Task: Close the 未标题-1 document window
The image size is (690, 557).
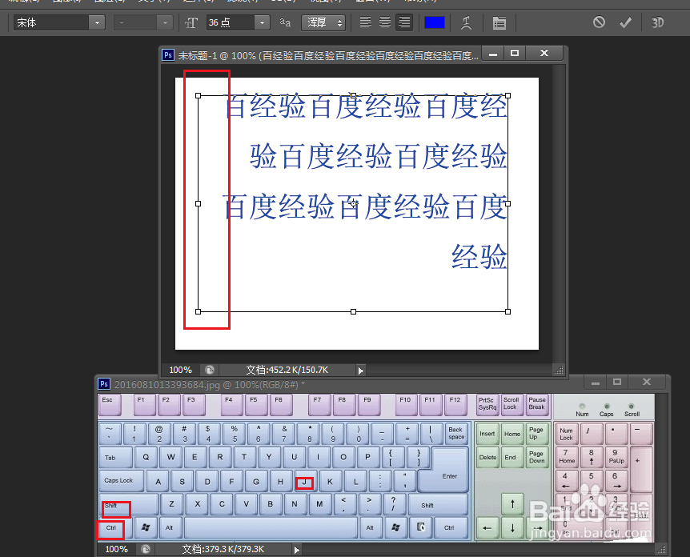Action: tap(544, 54)
